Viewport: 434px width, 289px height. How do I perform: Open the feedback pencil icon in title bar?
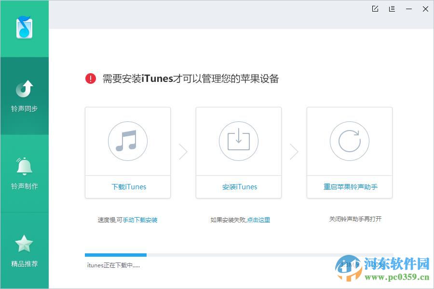tap(375, 9)
